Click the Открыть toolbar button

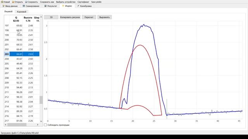[17, 2]
